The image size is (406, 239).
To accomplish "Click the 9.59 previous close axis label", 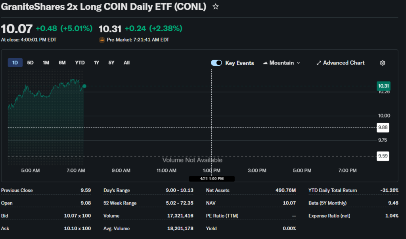I will [x=383, y=156].
